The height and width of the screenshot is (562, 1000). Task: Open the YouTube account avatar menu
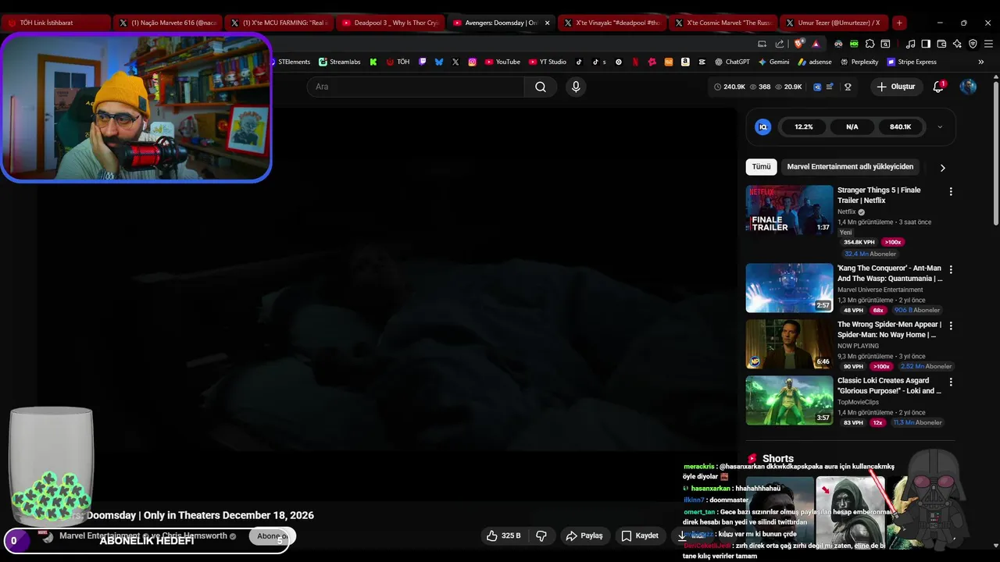pyautogui.click(x=968, y=87)
